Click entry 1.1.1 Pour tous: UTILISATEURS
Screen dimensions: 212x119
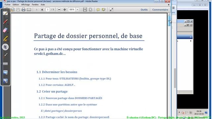[x=75, y=79]
